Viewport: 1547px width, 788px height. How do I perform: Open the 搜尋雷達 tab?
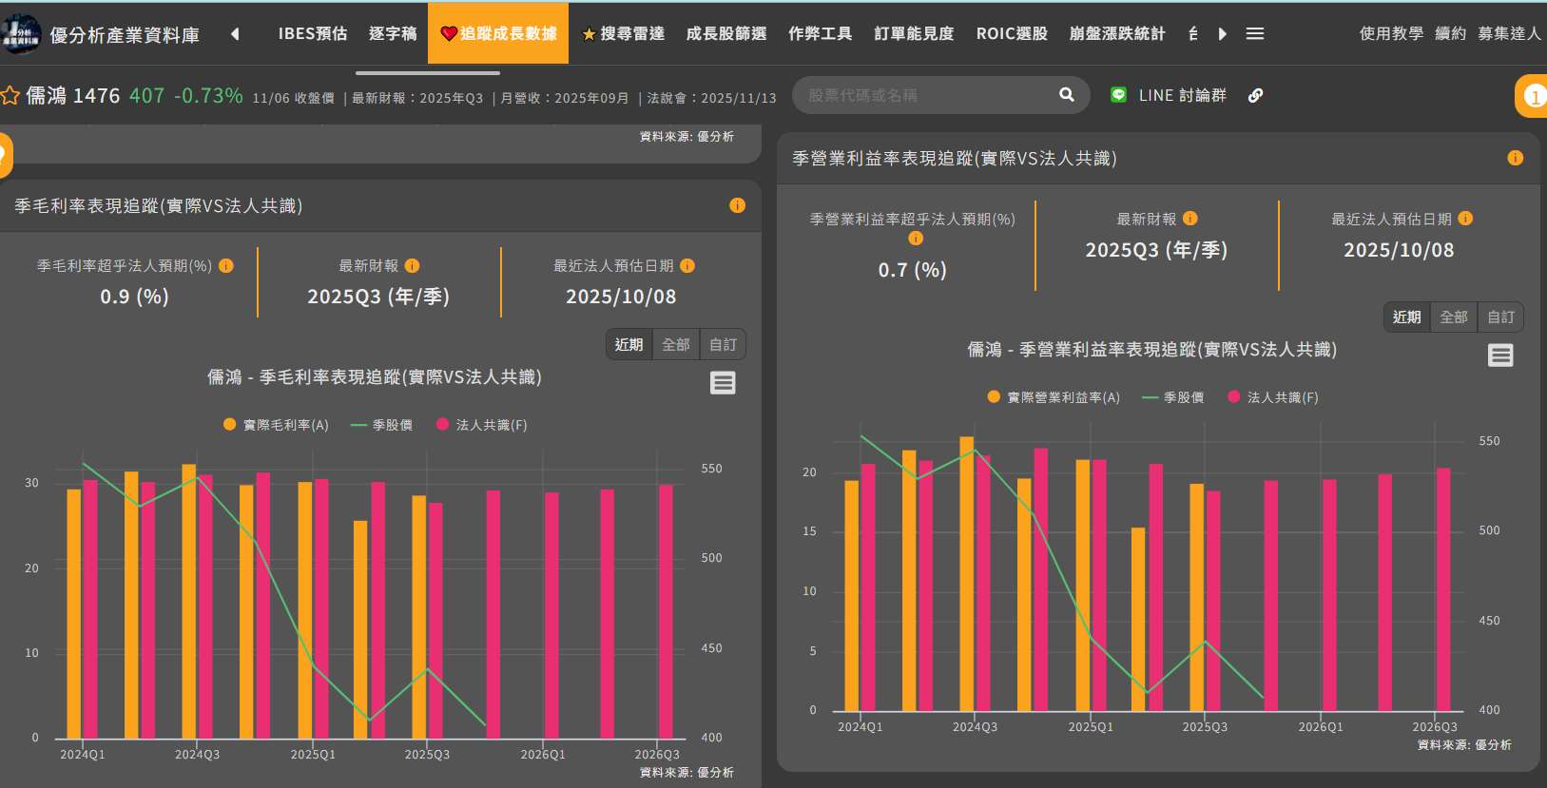click(623, 33)
